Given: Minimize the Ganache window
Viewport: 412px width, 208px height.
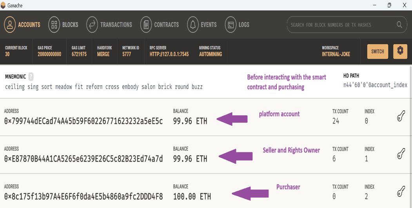Looking at the screenshot, I should tap(374, 5).
